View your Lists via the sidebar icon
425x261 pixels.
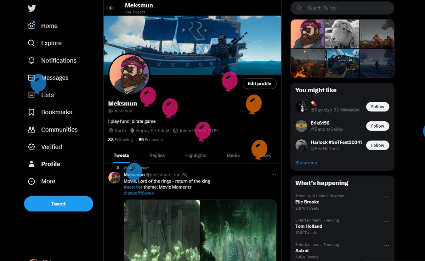[x=47, y=95]
